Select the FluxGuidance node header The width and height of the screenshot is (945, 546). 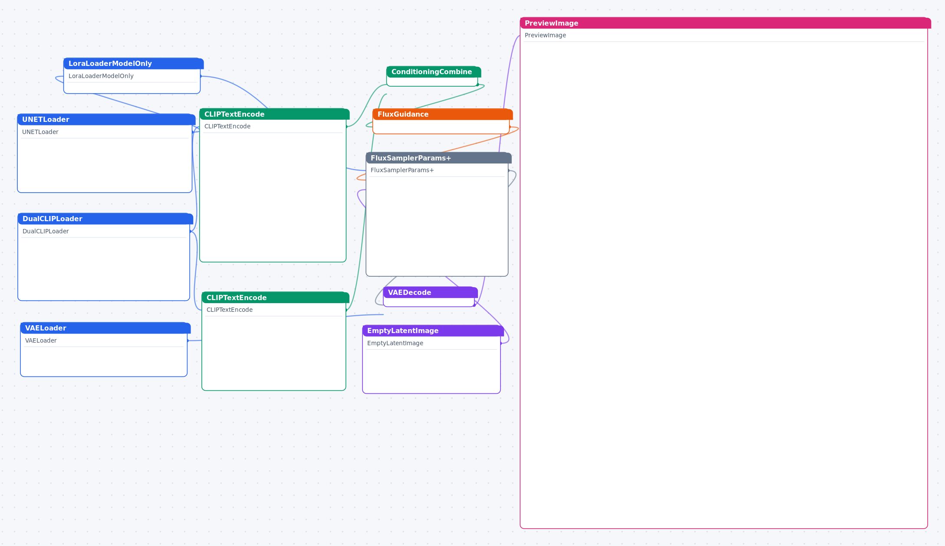click(442, 114)
